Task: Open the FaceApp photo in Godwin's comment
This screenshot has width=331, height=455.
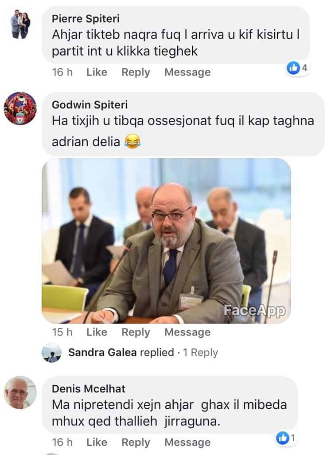Action: click(166, 241)
